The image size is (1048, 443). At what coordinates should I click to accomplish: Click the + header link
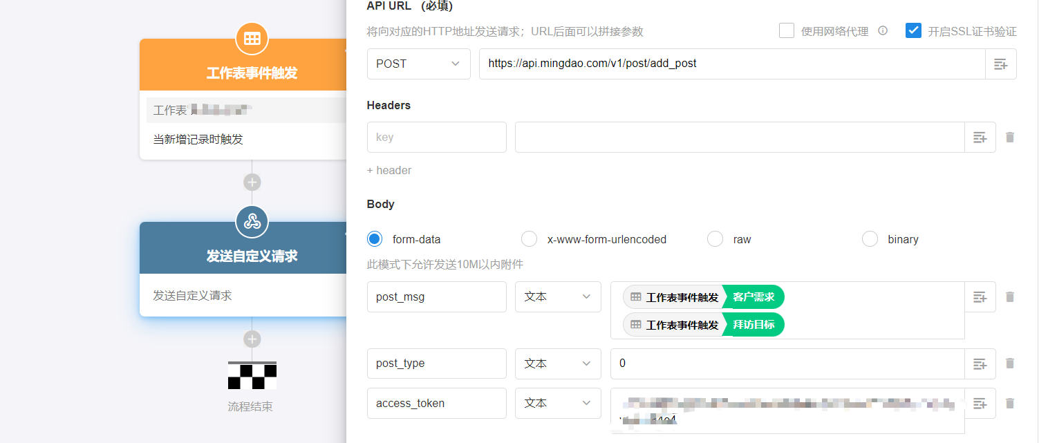click(x=389, y=170)
